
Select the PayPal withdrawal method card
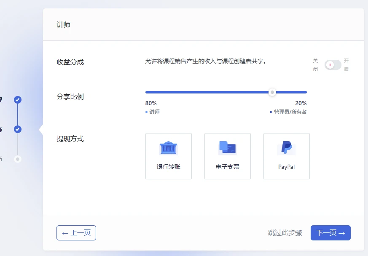coord(287,156)
